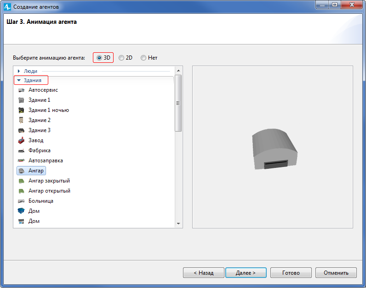Screen dimensions: 366x288
Task: Finish wizard with Готово button
Action: 291,272
